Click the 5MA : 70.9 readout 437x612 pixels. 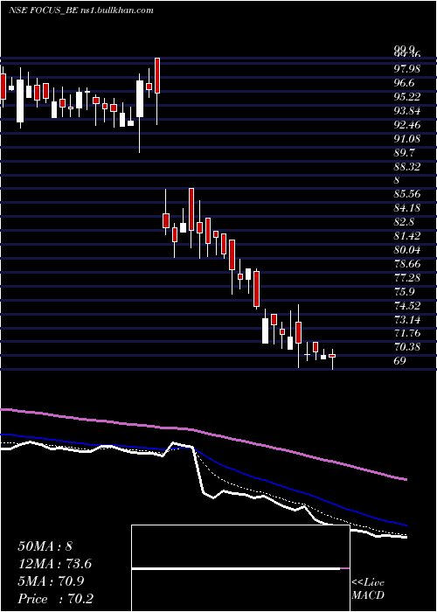tap(51, 581)
